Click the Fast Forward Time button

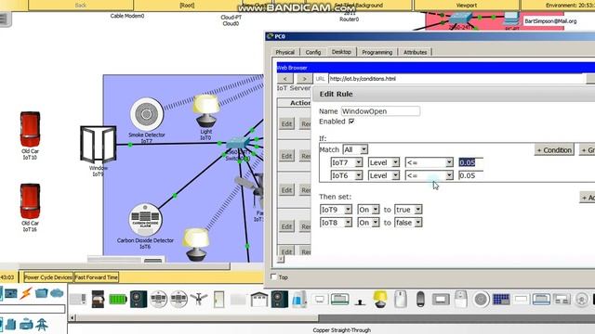[97, 277]
